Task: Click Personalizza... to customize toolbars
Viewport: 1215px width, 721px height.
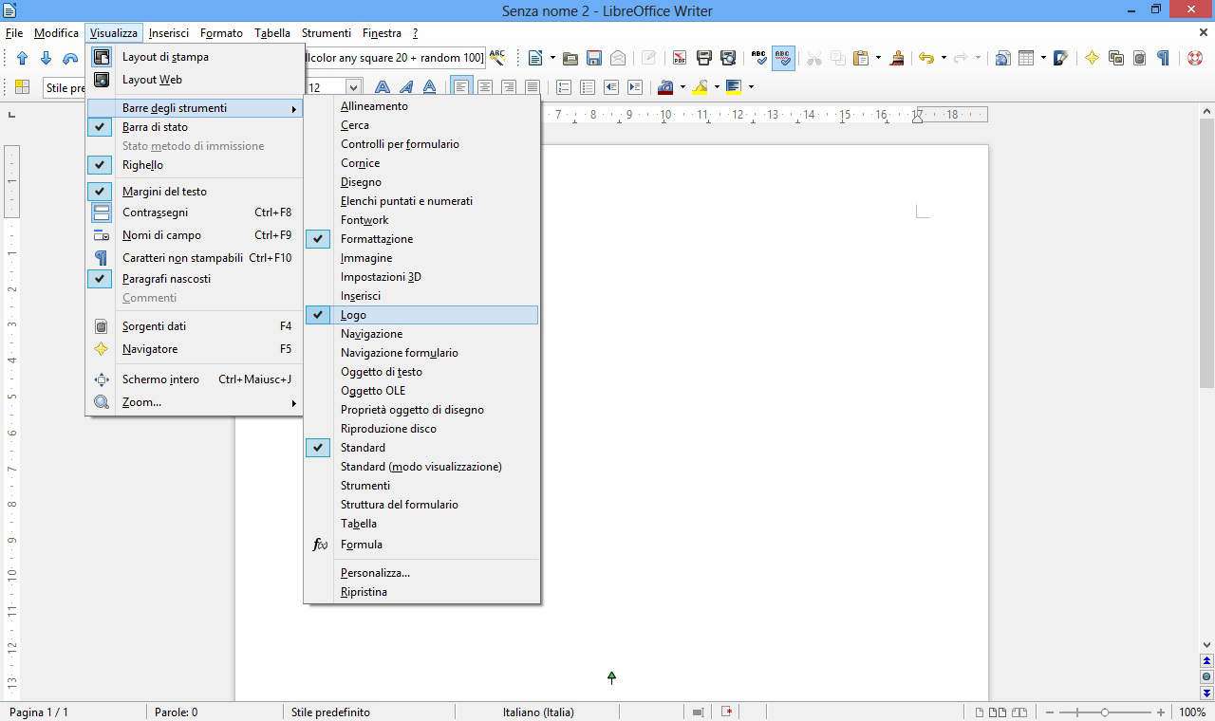Action: coord(375,573)
